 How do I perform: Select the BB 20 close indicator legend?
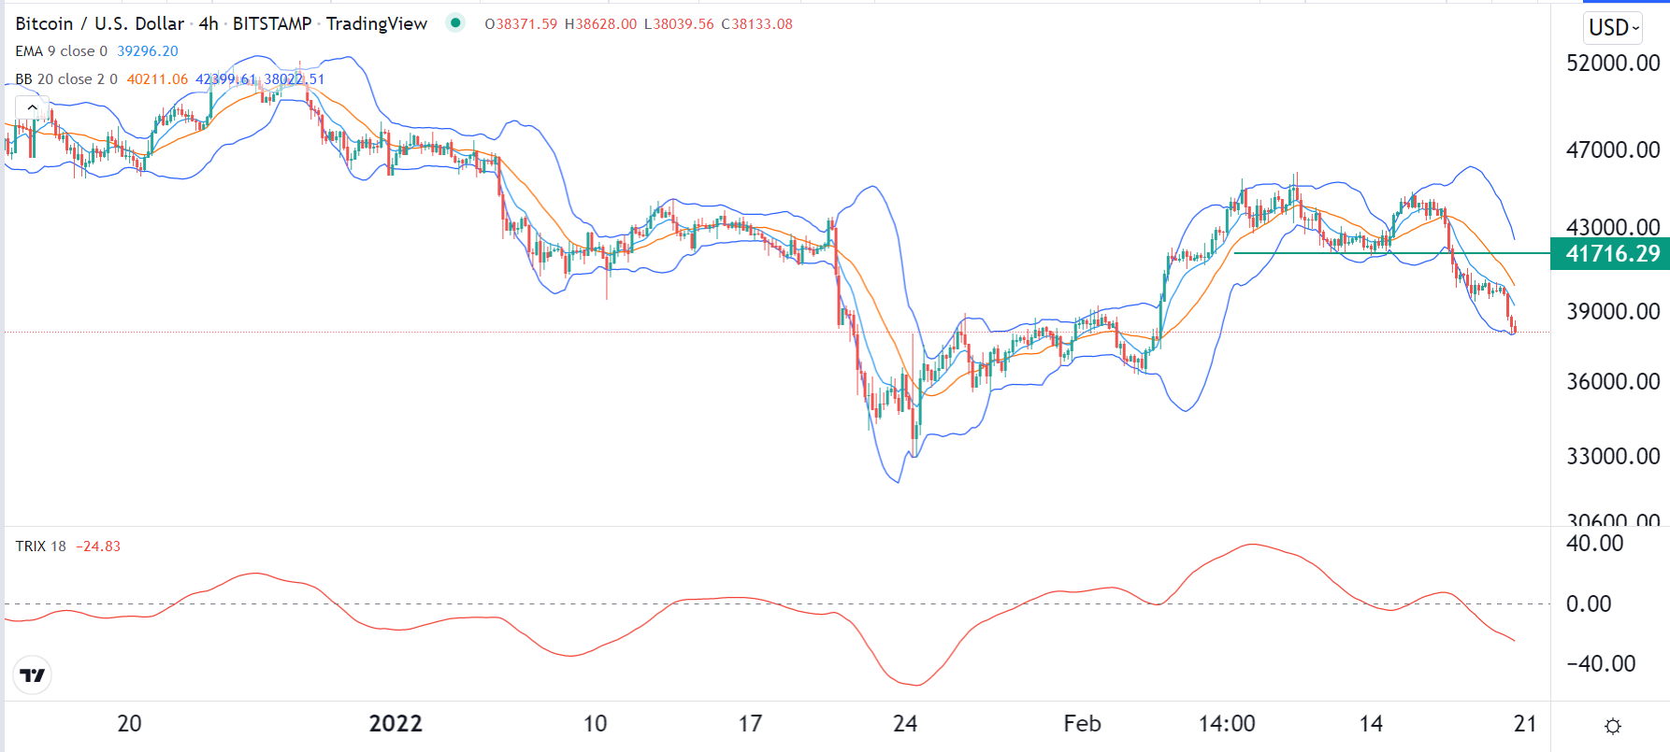pos(66,79)
